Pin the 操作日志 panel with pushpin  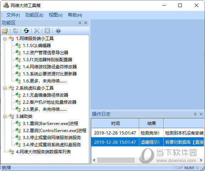[195, 114]
